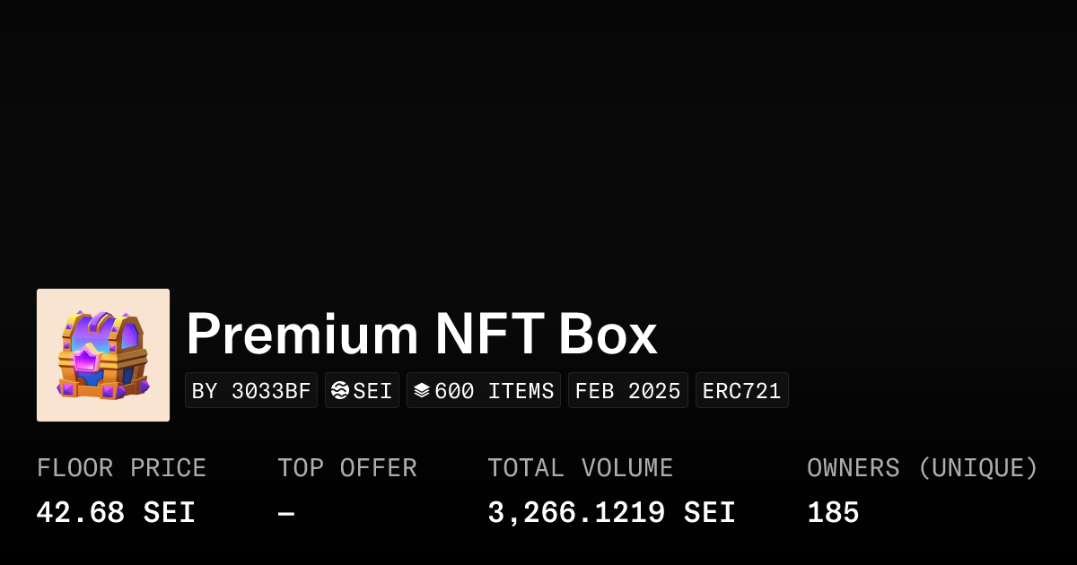This screenshot has height=565, width=1077.
Task: Click the TOP OFFER label
Action: [x=347, y=468]
